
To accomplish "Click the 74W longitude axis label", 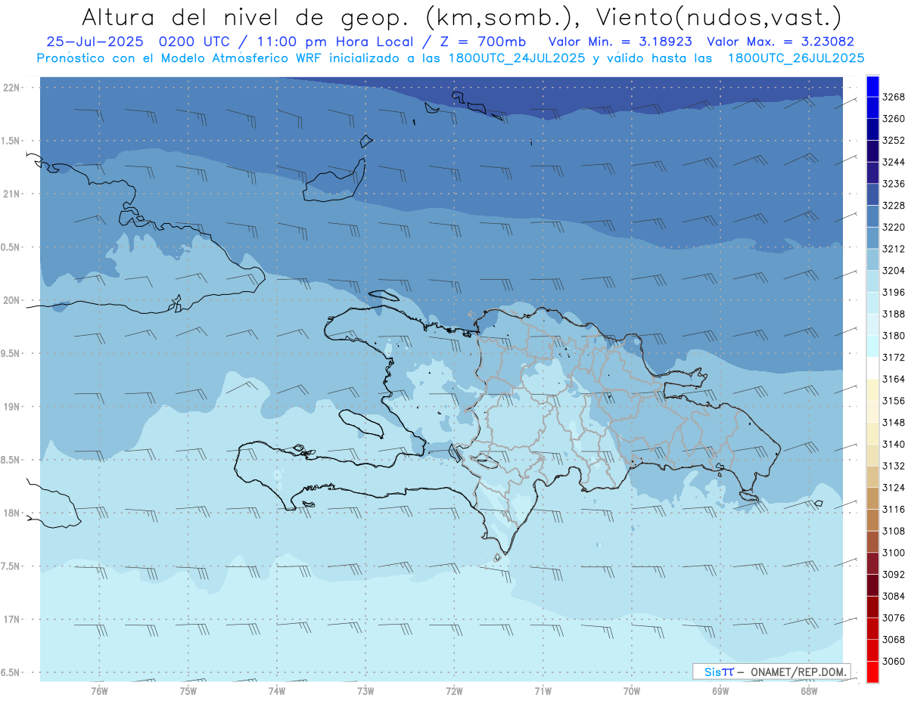I will tap(277, 690).
